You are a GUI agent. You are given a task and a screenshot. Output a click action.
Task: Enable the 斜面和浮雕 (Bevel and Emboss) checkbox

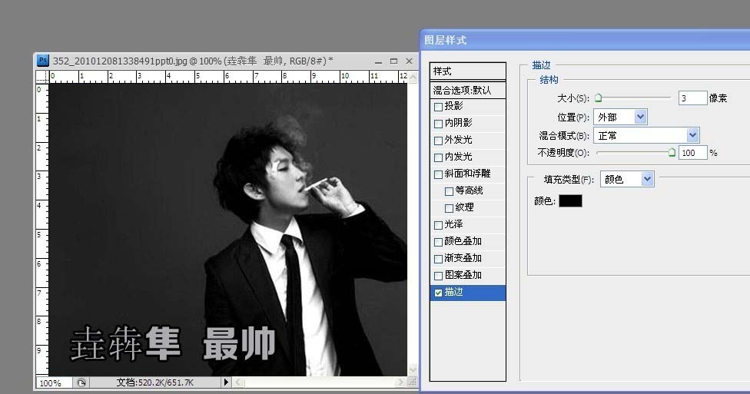click(438, 174)
